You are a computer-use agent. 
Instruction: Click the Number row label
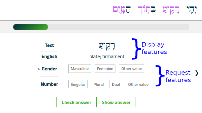point(49,84)
